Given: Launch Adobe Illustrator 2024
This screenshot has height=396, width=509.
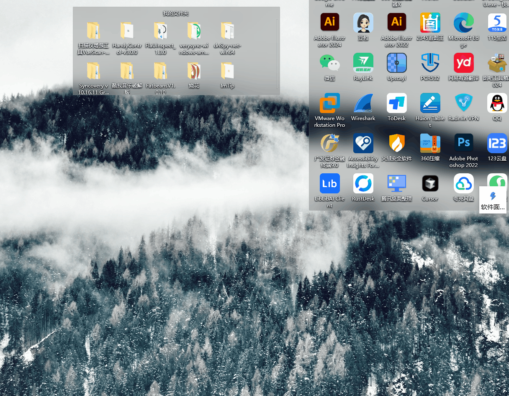Looking at the screenshot, I should click(330, 30).
